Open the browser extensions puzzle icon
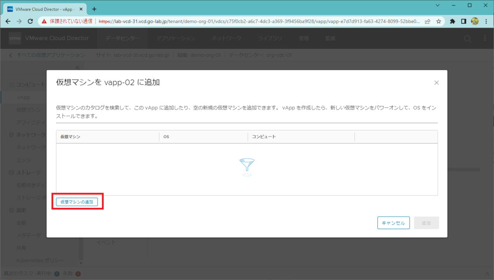The image size is (494, 280). click(452, 21)
